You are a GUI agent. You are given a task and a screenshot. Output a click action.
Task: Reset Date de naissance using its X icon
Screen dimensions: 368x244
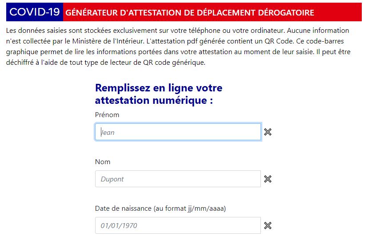coord(268,225)
